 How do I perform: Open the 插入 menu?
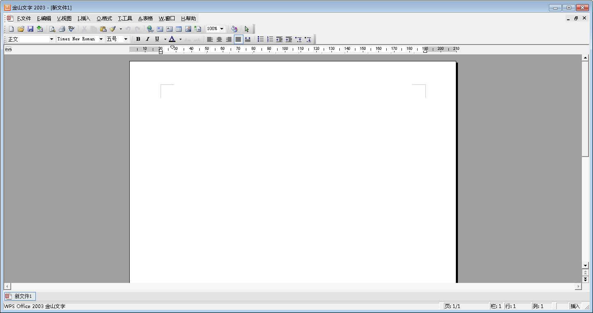pos(84,19)
